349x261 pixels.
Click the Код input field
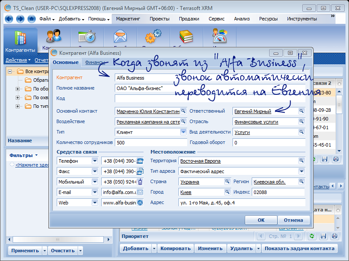pos(210,98)
